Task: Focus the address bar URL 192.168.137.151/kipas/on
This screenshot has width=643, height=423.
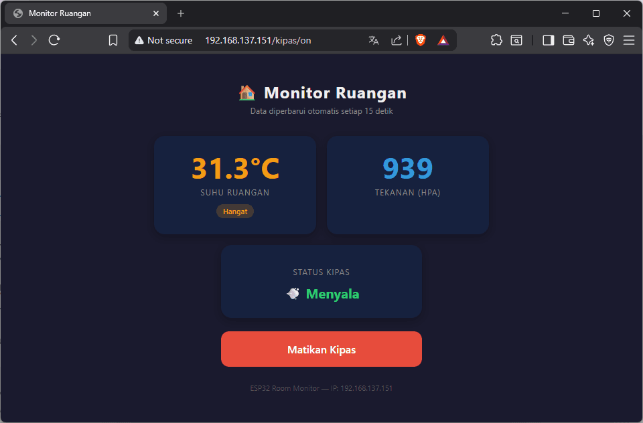Action: (x=258, y=40)
